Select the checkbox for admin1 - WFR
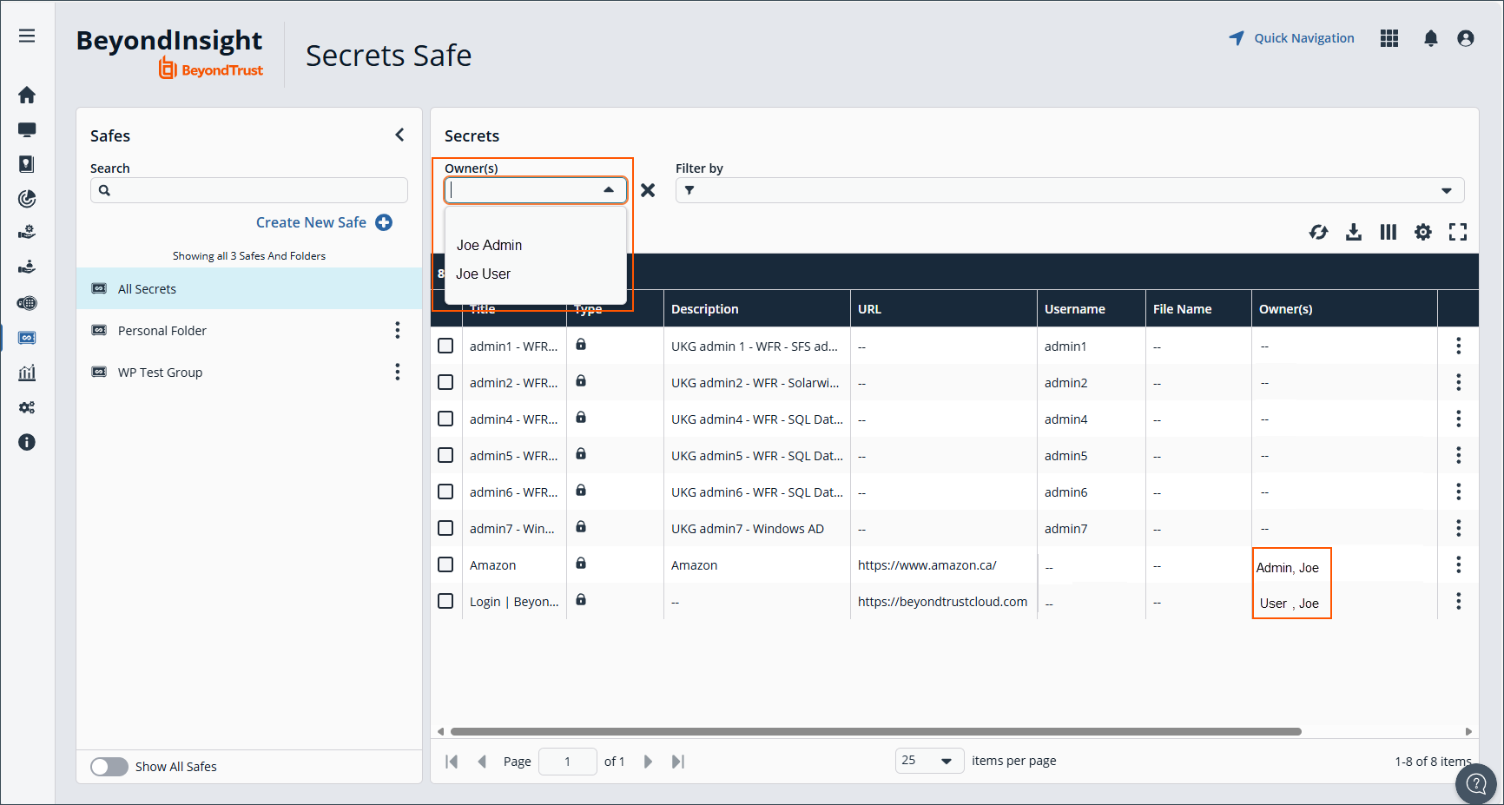Viewport: 1504px width, 805px height. point(445,346)
